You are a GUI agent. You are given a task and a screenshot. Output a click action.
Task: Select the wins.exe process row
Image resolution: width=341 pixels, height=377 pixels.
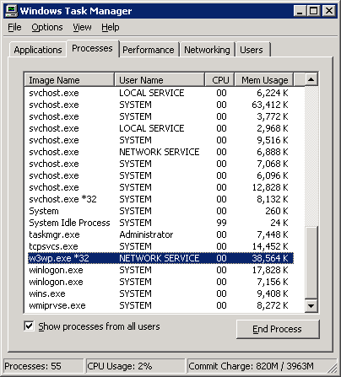point(160,294)
